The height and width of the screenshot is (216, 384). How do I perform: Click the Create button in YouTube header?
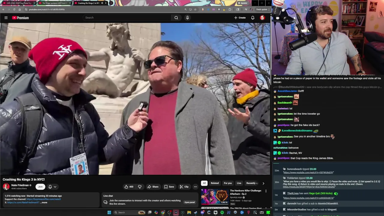(240, 18)
